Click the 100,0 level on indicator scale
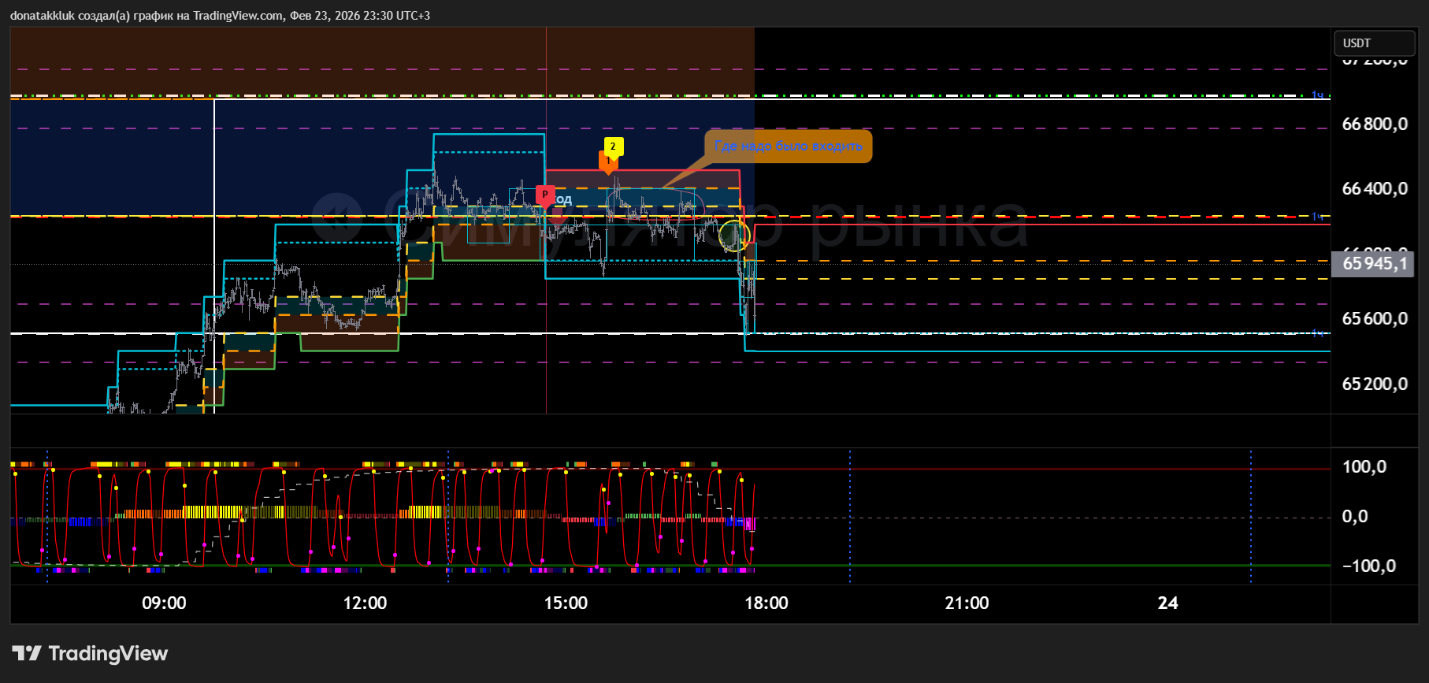 pyautogui.click(x=1364, y=467)
